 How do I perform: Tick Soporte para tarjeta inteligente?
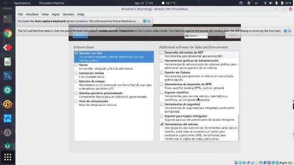pos(162,116)
